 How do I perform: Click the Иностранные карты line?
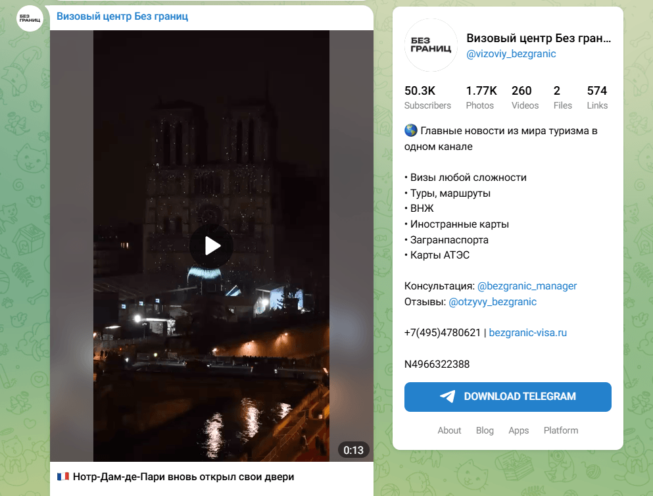[456, 224]
